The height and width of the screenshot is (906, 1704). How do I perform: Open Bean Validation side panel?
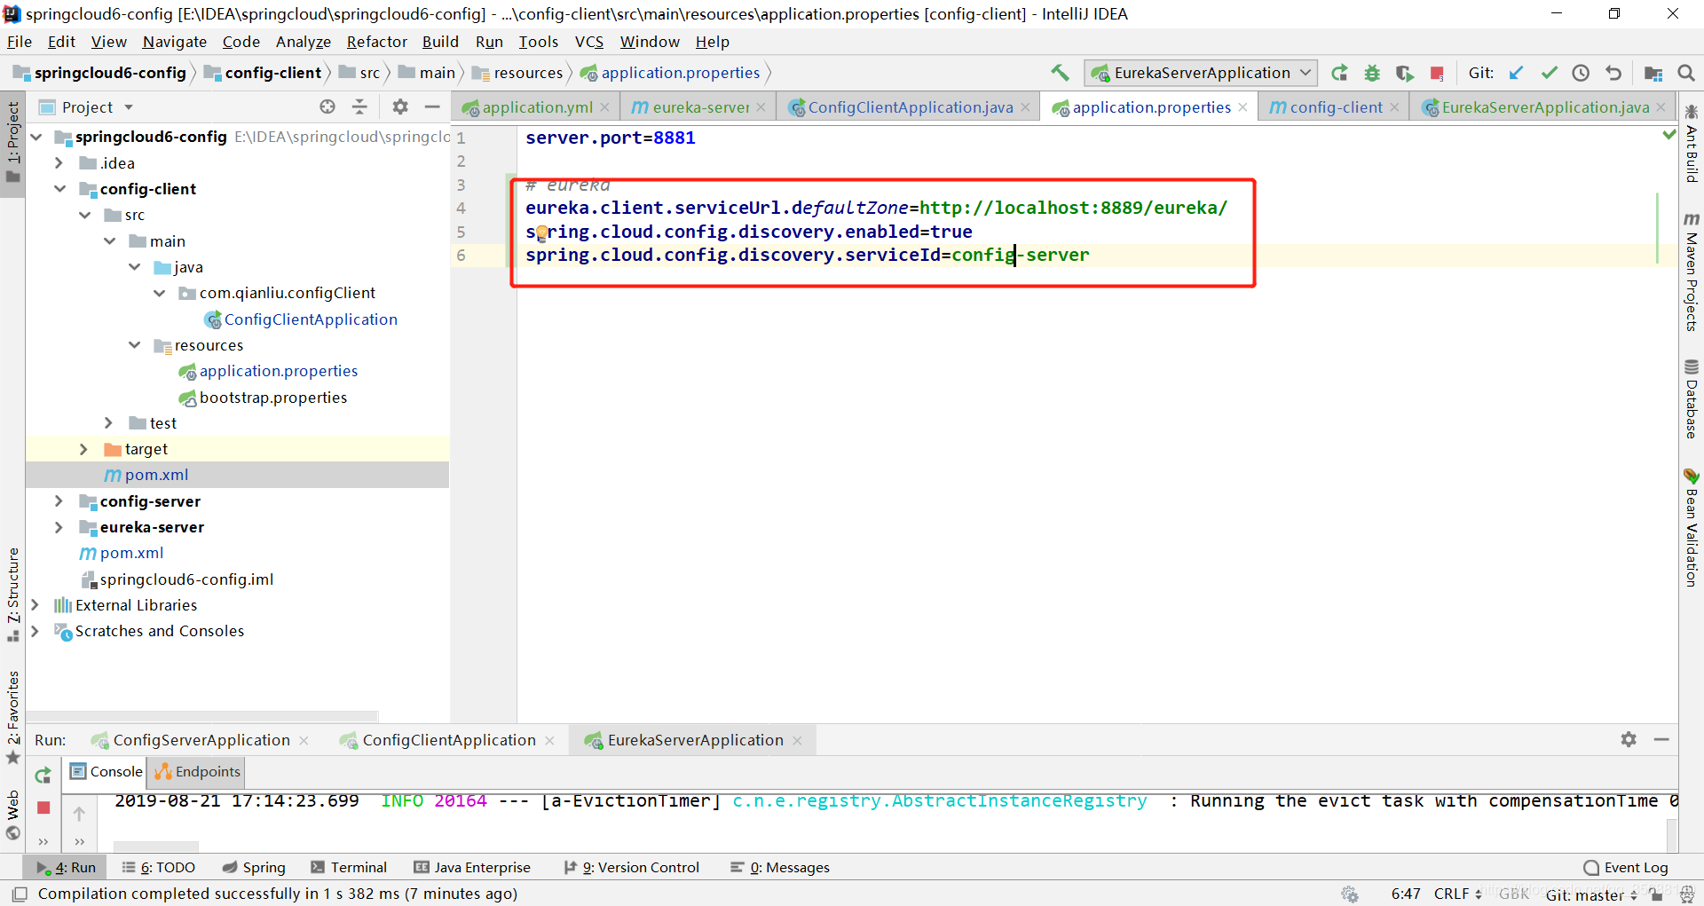(x=1692, y=527)
